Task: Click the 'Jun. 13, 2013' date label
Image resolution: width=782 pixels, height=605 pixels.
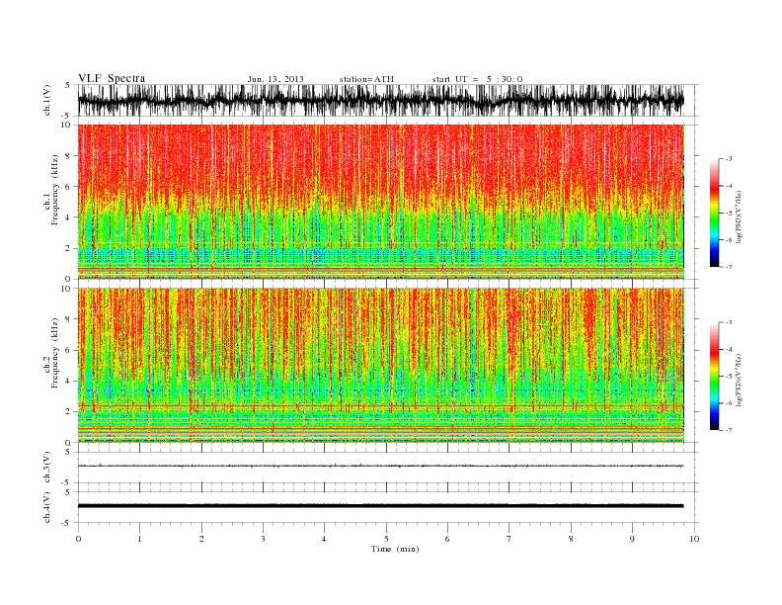Action: (x=275, y=79)
